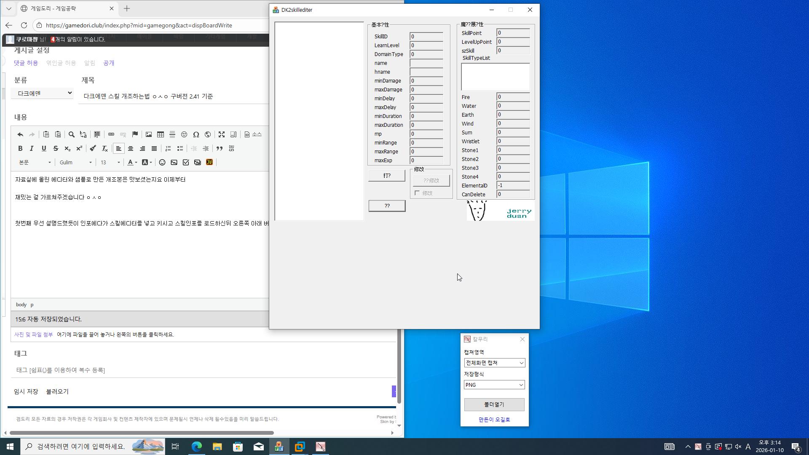Insert a table in the editor

coord(161,134)
